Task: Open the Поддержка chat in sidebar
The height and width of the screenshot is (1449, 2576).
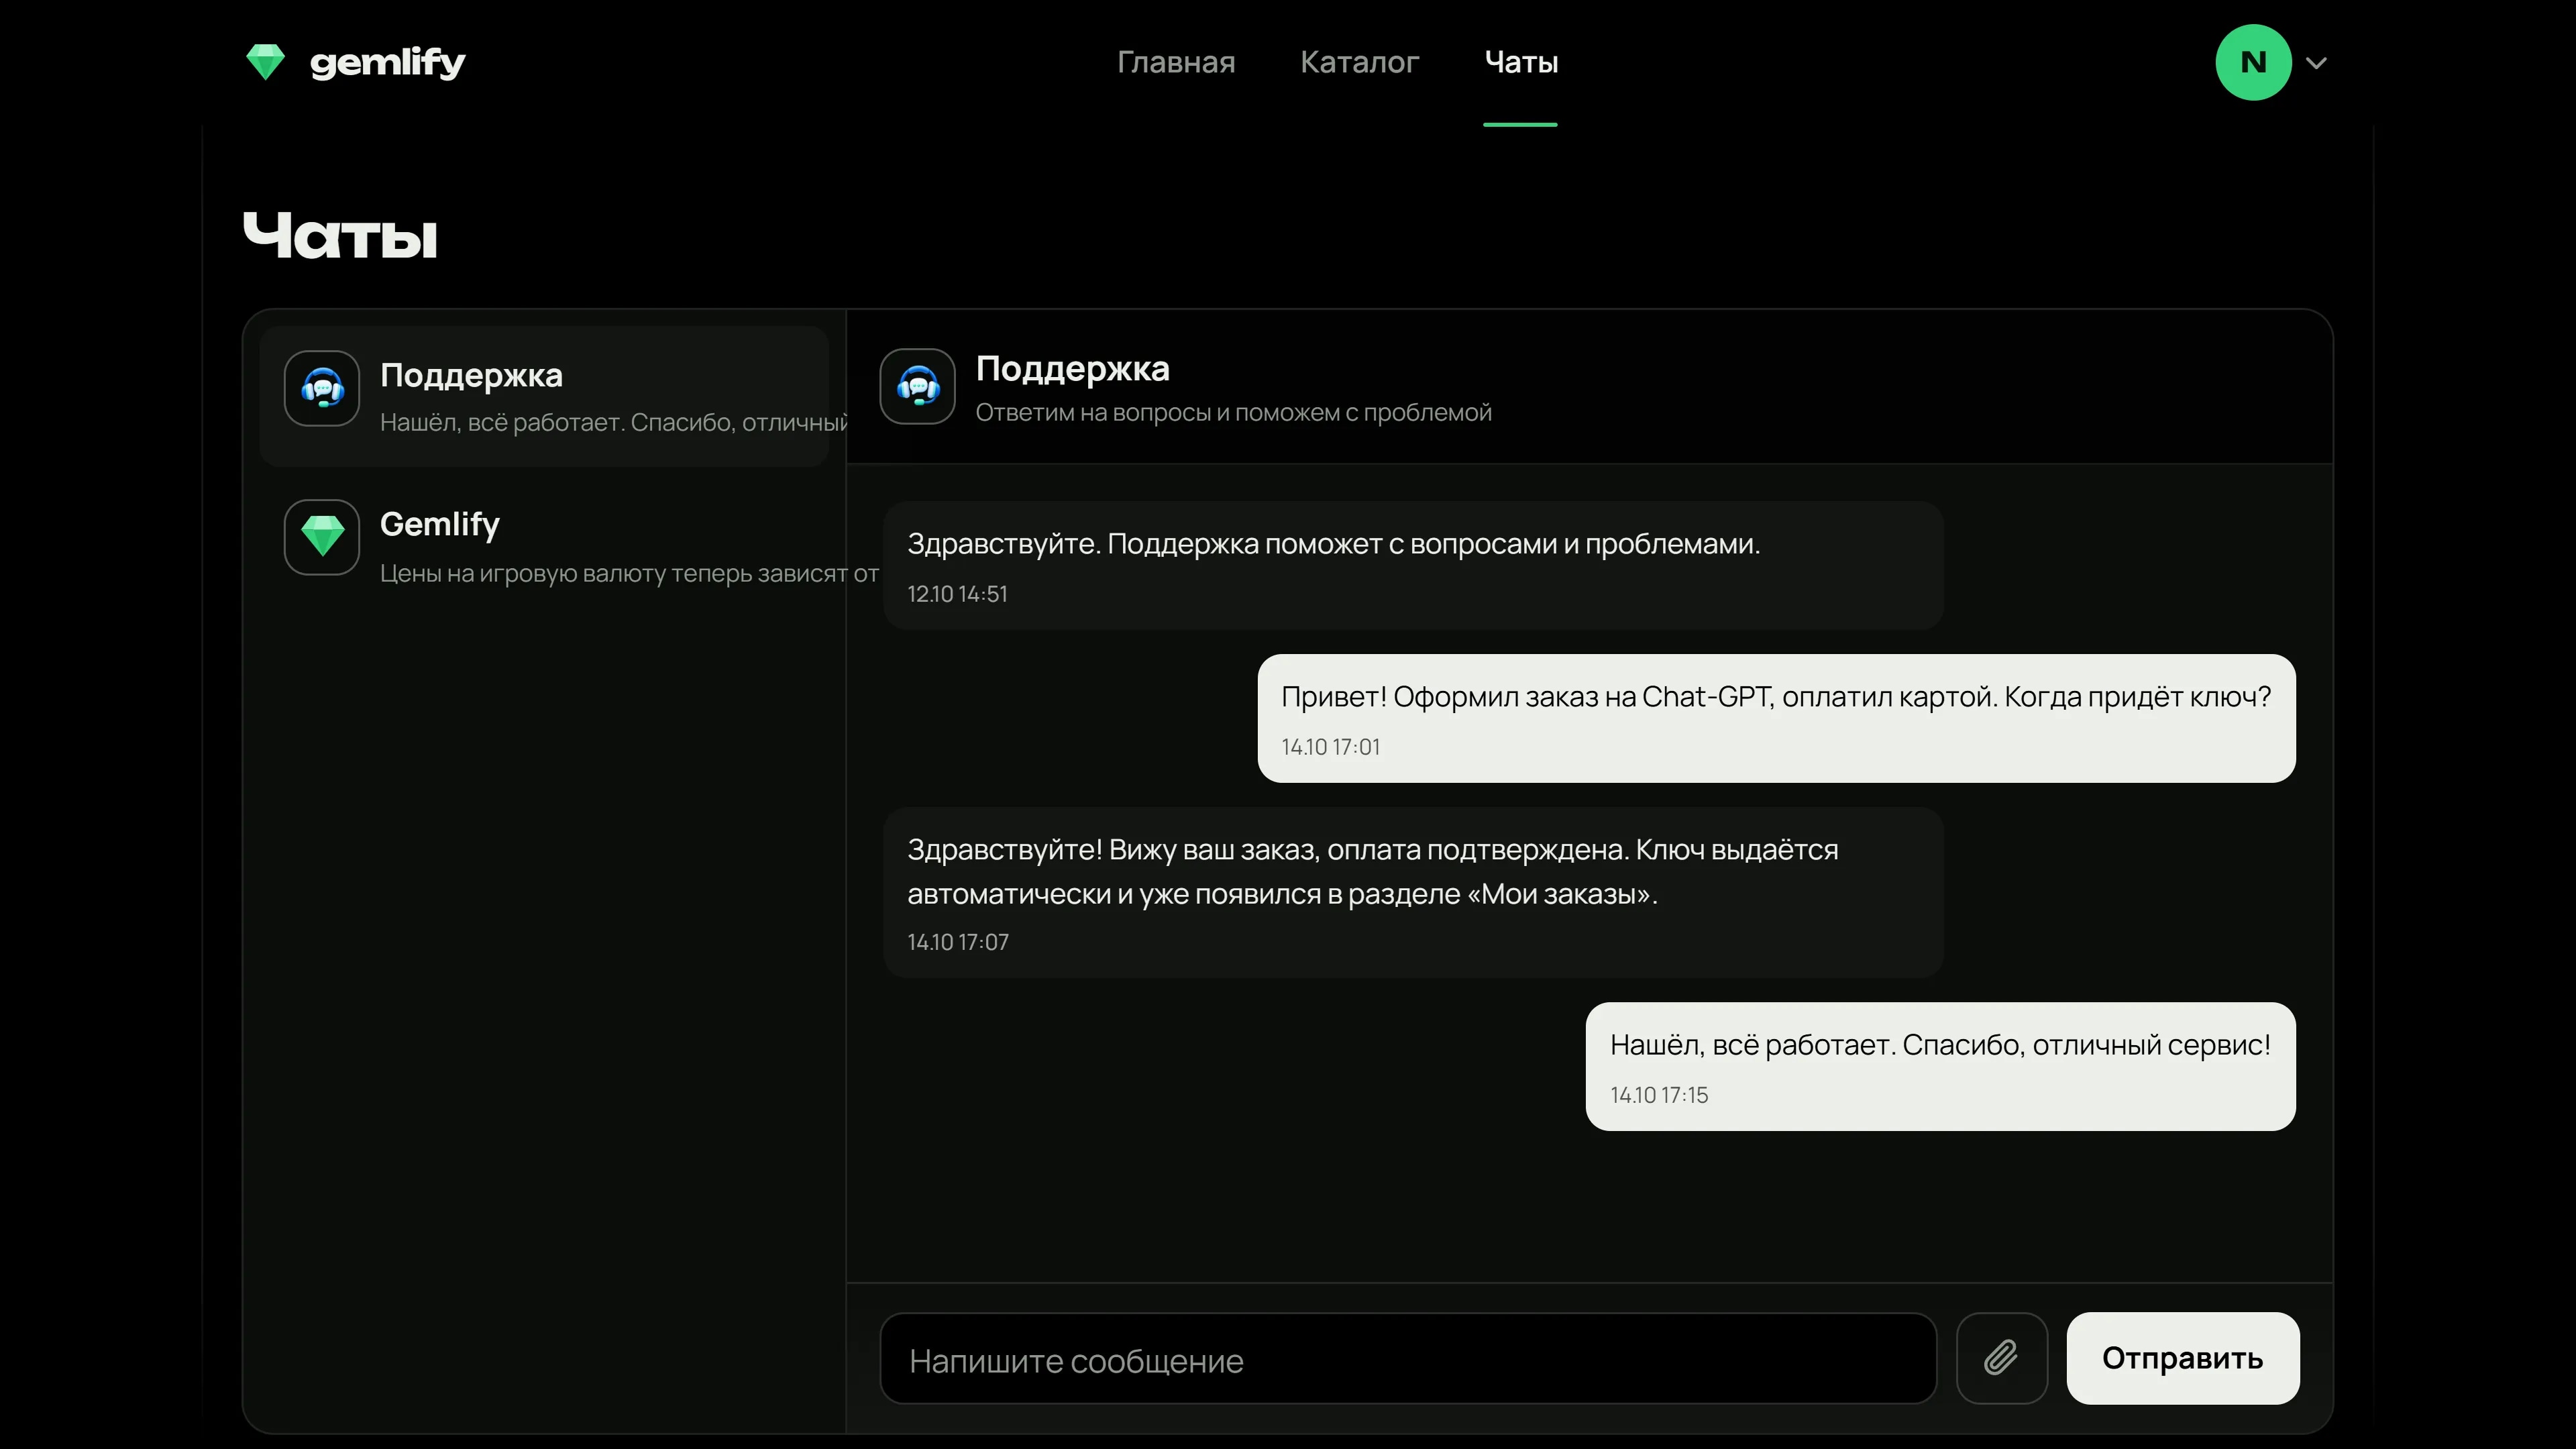Action: click(x=544, y=396)
